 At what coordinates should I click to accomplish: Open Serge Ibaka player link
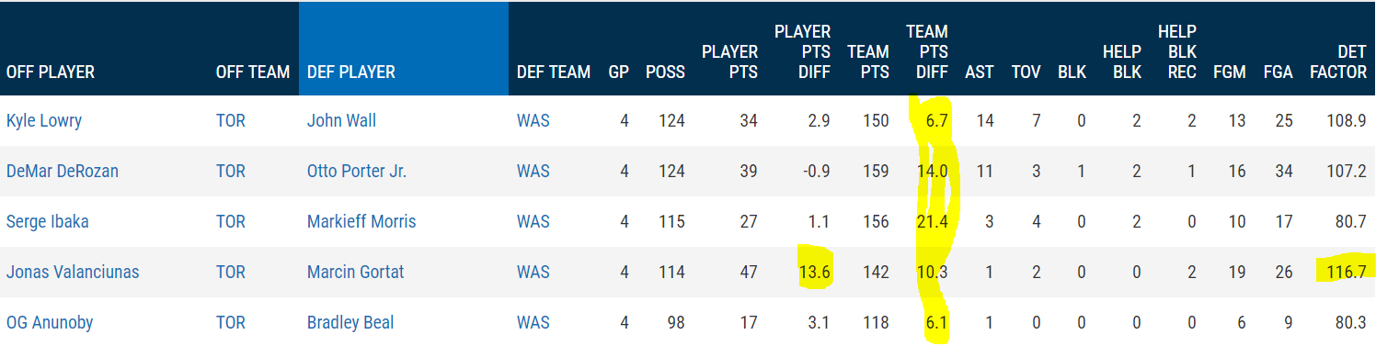coord(47,221)
